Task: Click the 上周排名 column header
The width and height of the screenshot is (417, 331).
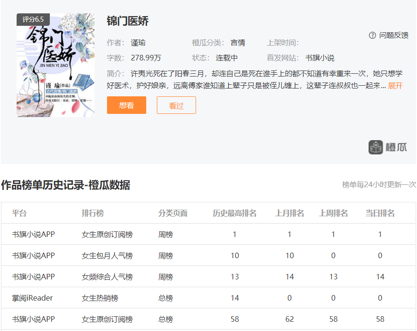Action: pos(334,213)
